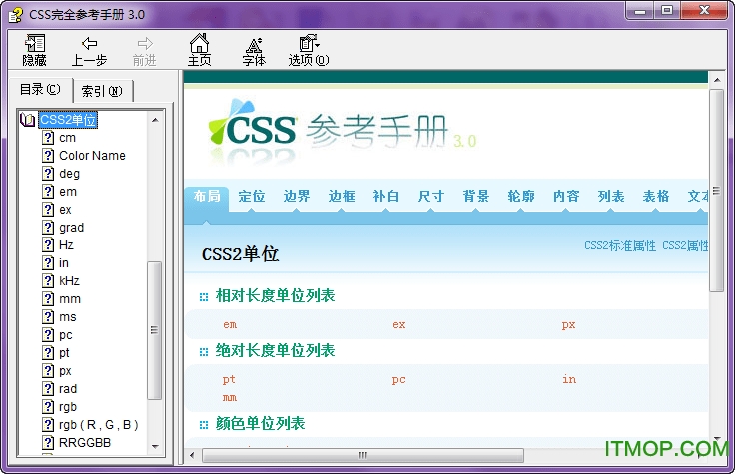Maximize the CSS完全参考手册 window
This screenshot has height=474, width=735.
coord(667,10)
